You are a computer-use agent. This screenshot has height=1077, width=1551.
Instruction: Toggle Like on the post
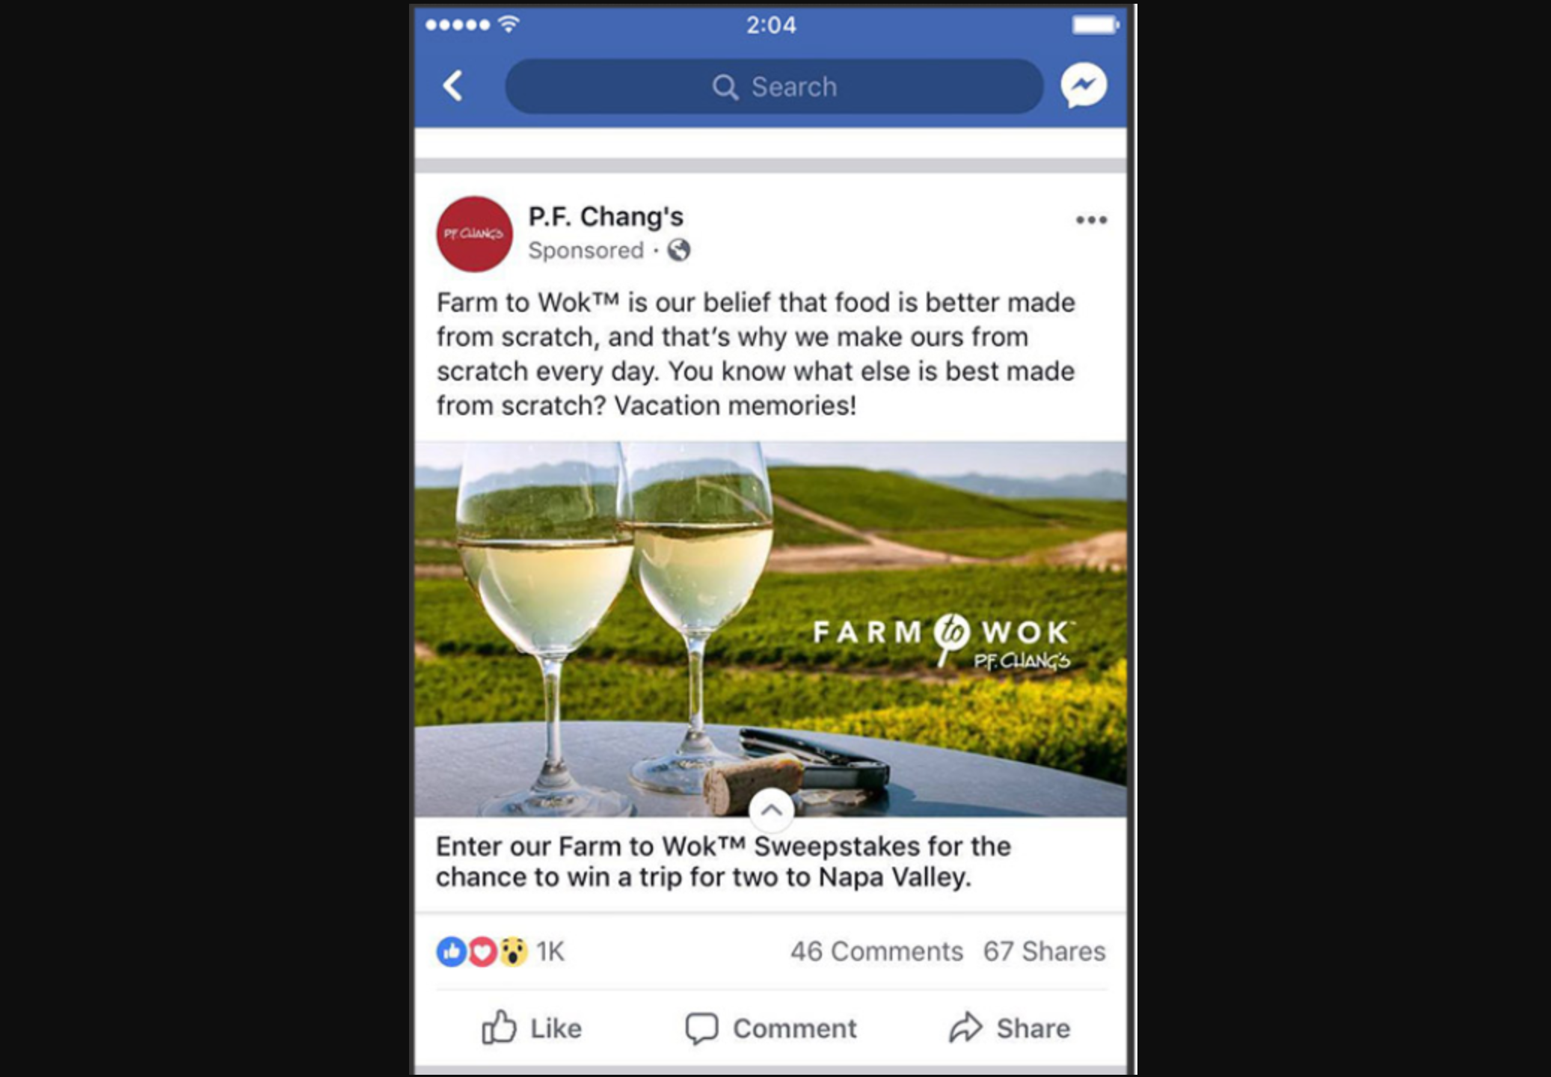tap(531, 1028)
